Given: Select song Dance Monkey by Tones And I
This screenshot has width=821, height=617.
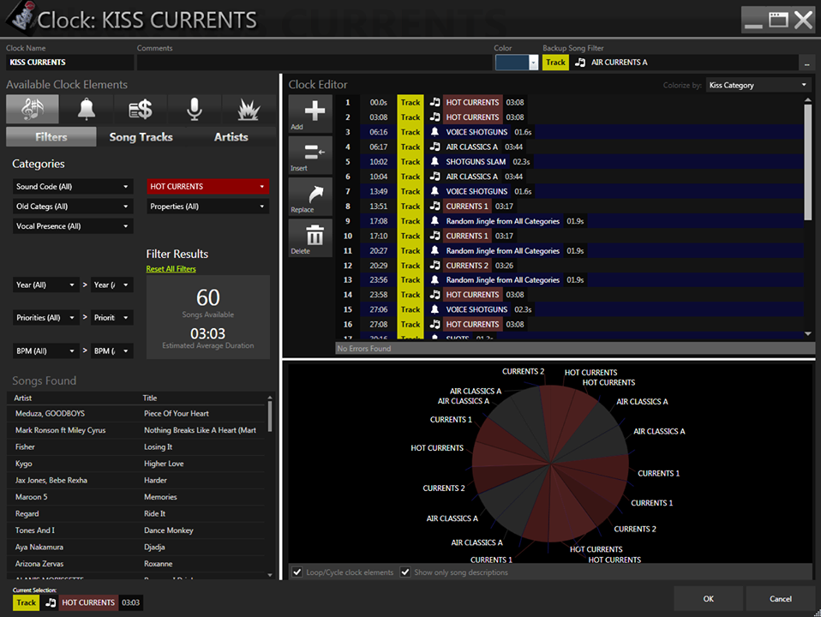Looking at the screenshot, I should point(137,530).
